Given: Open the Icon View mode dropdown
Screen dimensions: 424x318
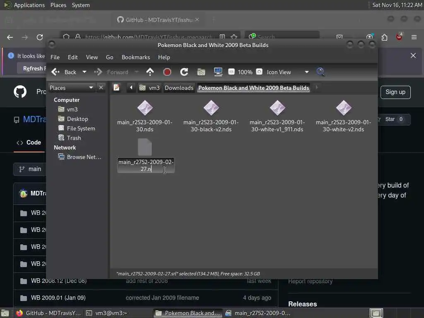Looking at the screenshot, I should pyautogui.click(x=288, y=72).
